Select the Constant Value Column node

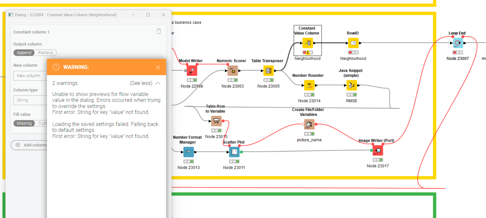pos(307,43)
